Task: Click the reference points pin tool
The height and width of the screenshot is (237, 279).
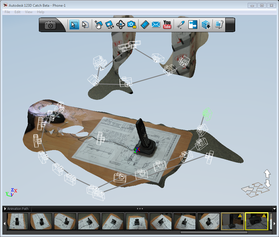Action: pyautogui.click(x=181, y=24)
